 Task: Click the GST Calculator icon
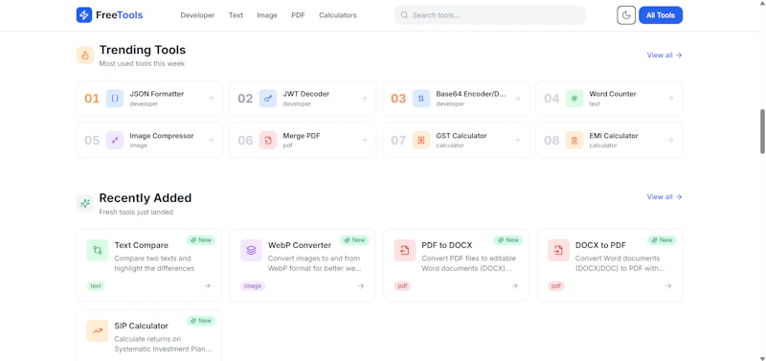point(421,140)
